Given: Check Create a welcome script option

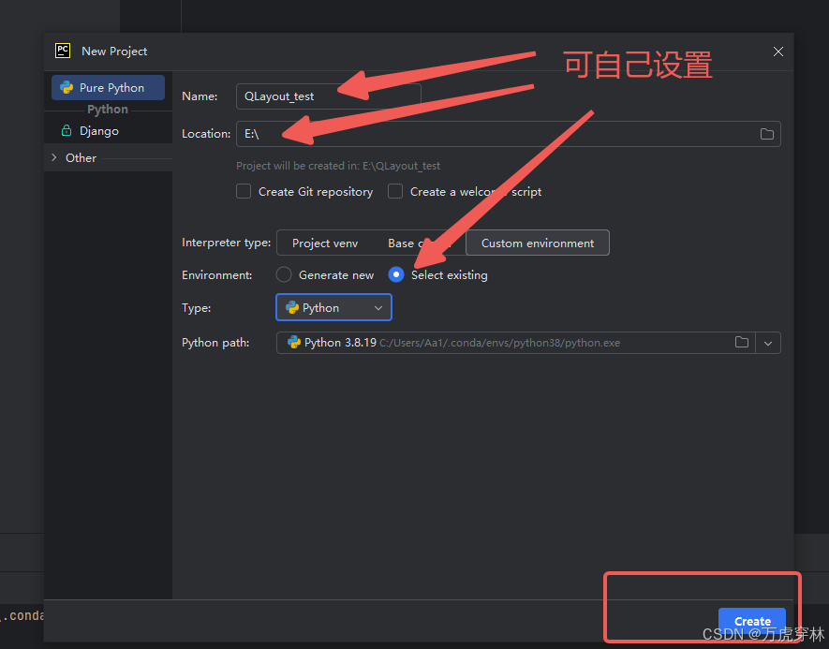Looking at the screenshot, I should [x=394, y=191].
